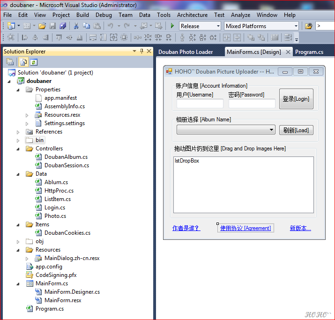Screen dimensions: 335x320
Task: Collapse the Data folder
Action: click(x=18, y=174)
